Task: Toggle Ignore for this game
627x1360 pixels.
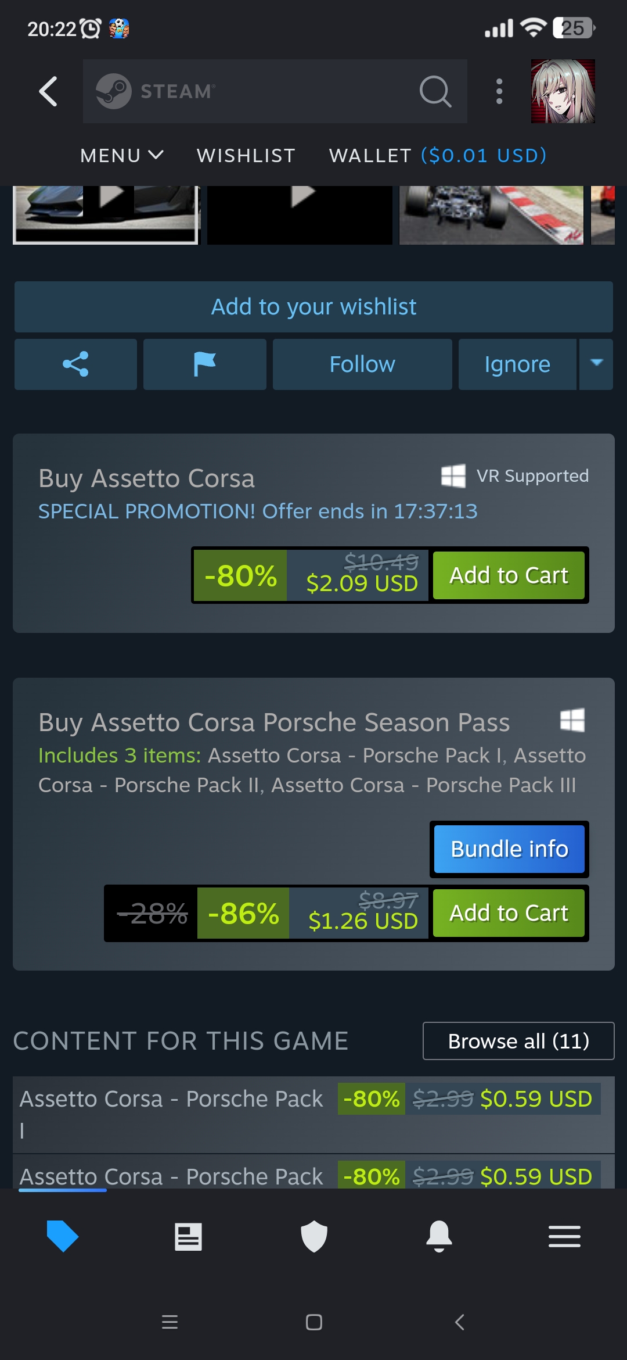Action: click(x=517, y=364)
